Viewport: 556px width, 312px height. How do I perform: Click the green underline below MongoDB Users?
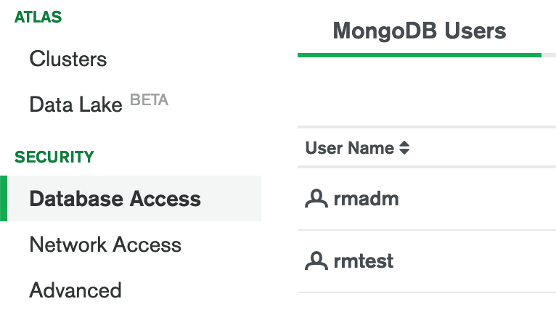click(420, 55)
